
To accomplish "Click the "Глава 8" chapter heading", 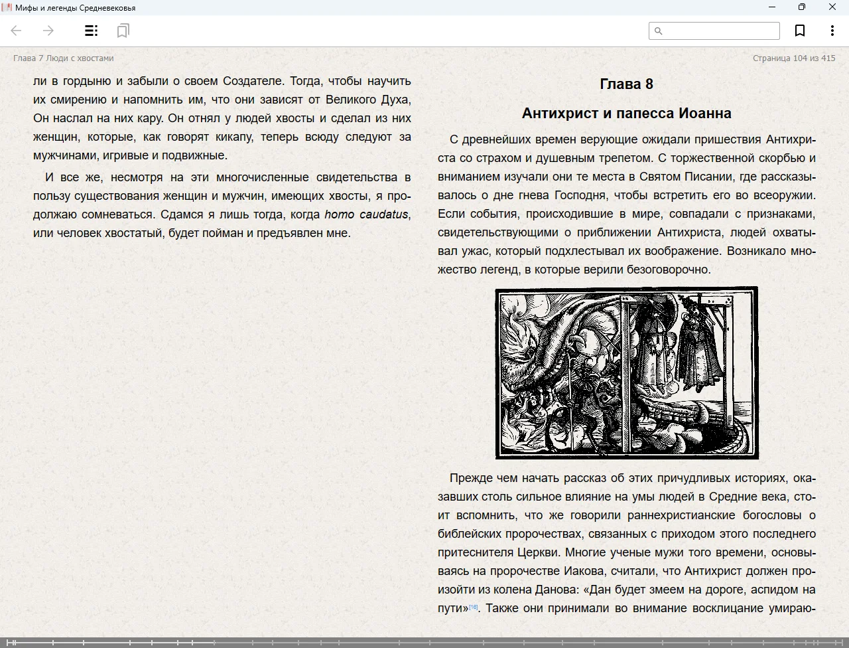I will click(x=626, y=84).
